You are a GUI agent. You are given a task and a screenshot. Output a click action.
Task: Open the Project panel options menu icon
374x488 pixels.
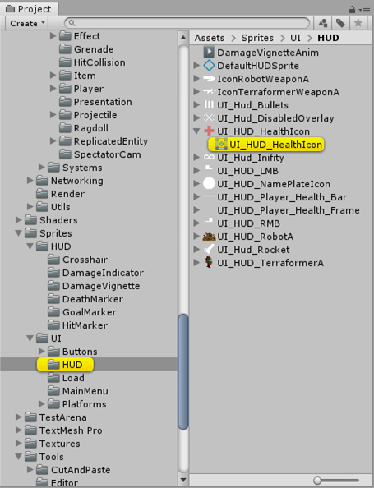[x=365, y=10]
